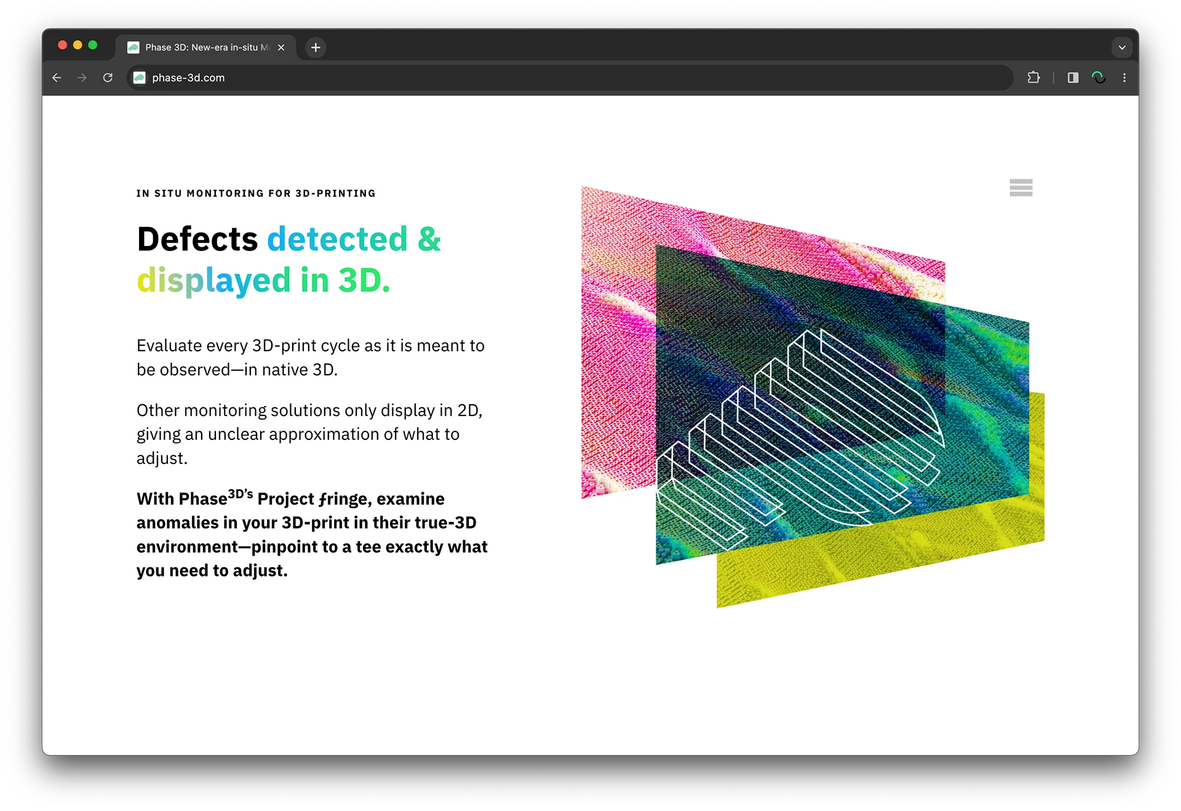Minimize the window with the yellow button

78,44
